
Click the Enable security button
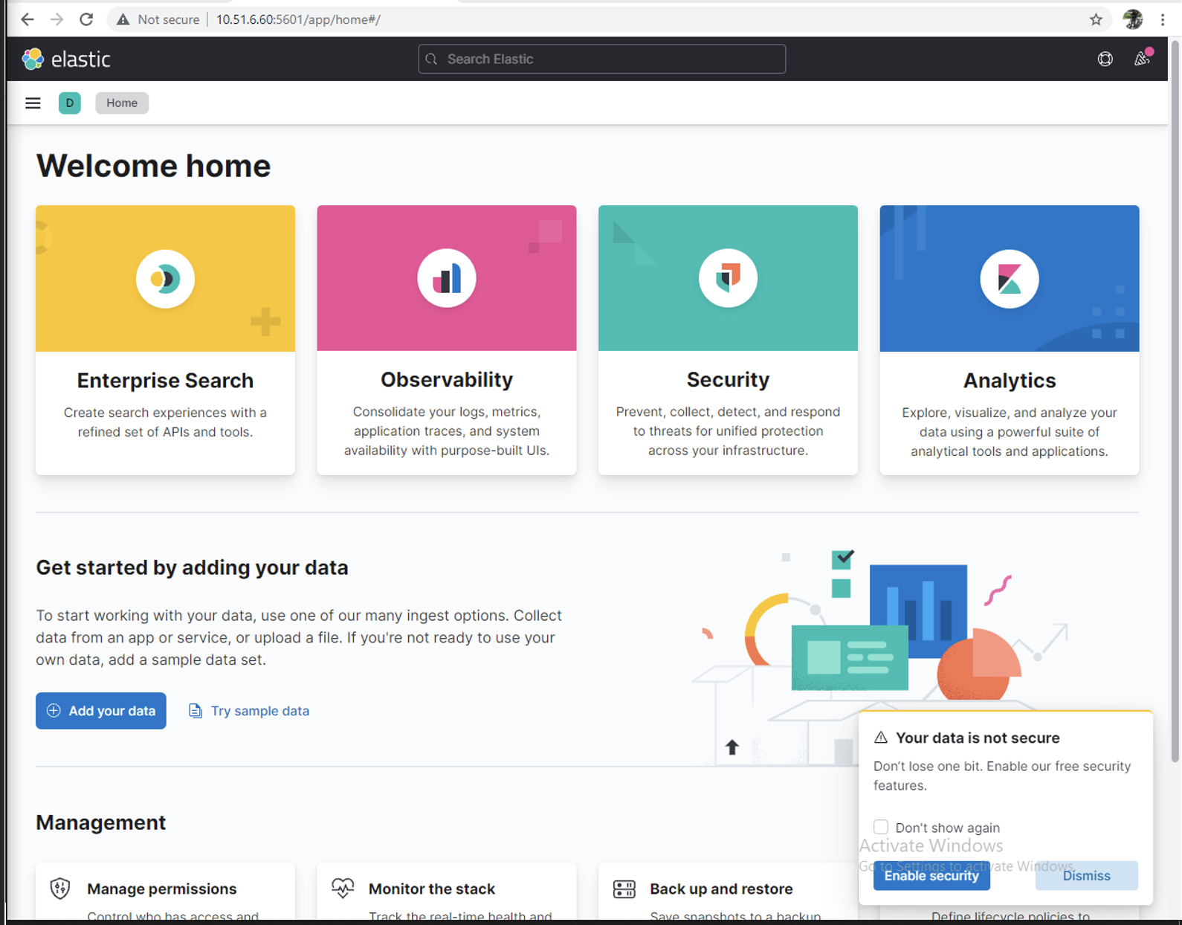pyautogui.click(x=931, y=875)
